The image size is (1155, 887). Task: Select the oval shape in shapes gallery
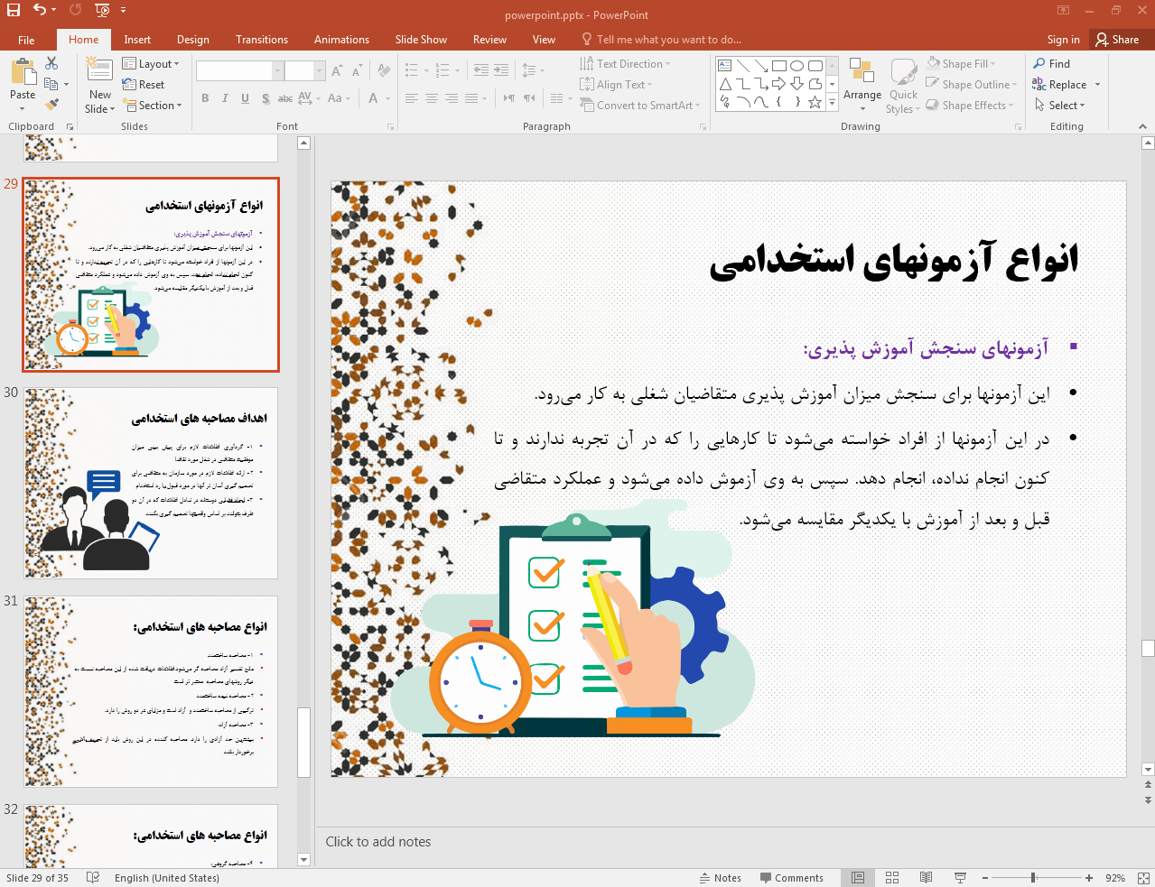coord(796,66)
